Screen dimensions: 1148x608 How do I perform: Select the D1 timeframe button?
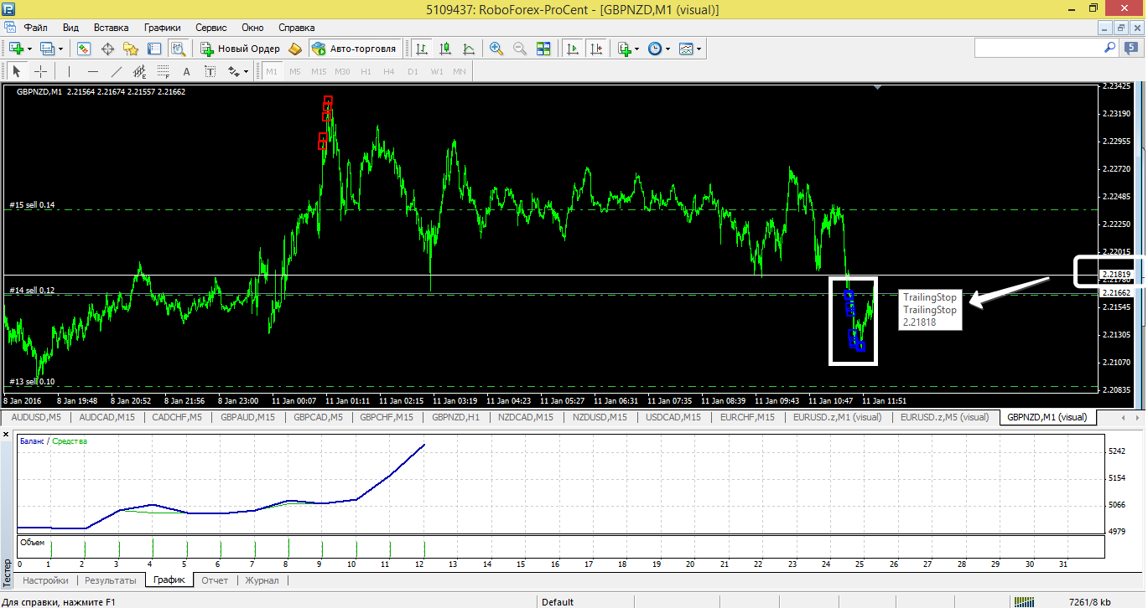tap(413, 71)
